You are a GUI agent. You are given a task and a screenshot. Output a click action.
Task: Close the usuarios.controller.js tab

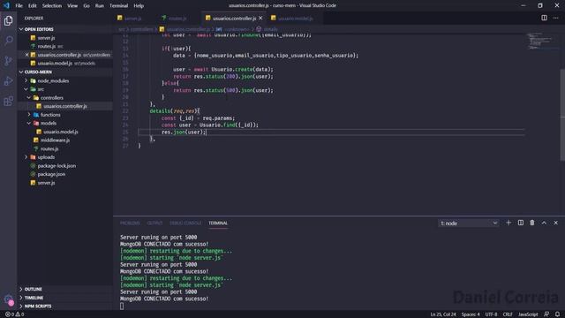click(260, 18)
